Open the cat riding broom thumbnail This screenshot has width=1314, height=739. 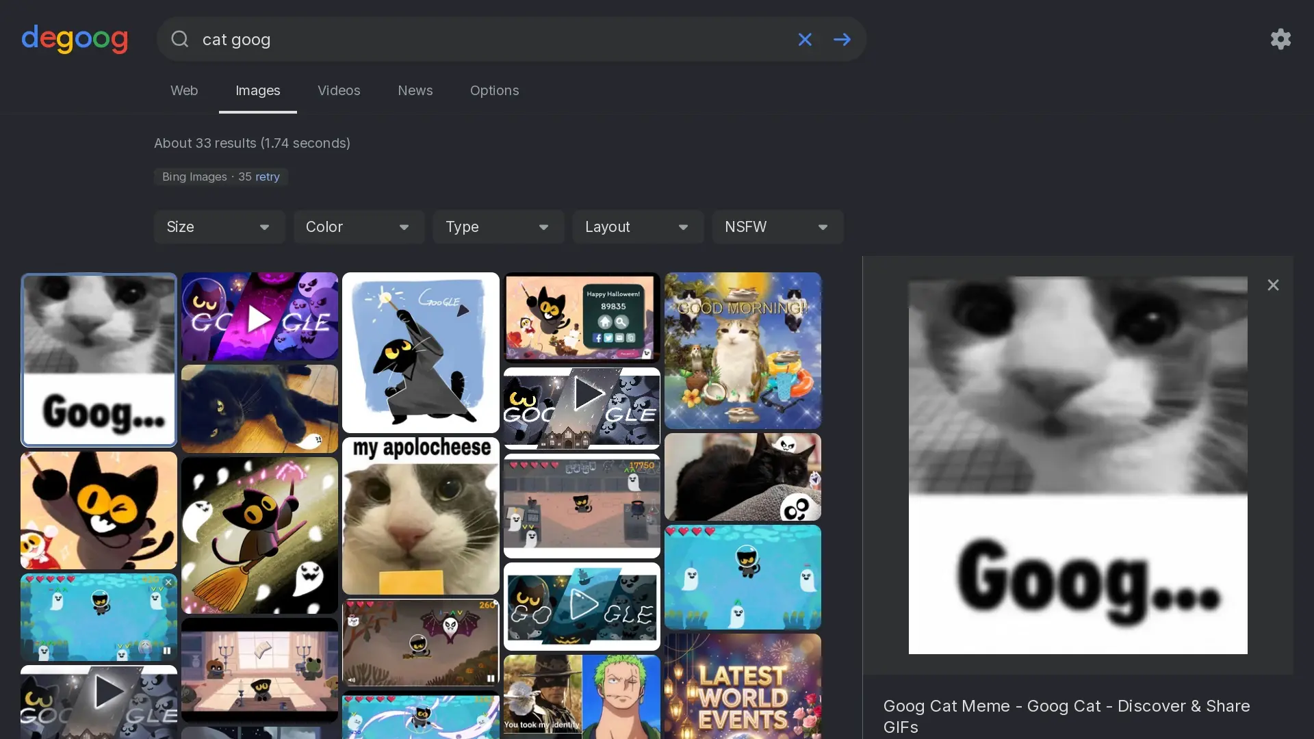tap(259, 535)
